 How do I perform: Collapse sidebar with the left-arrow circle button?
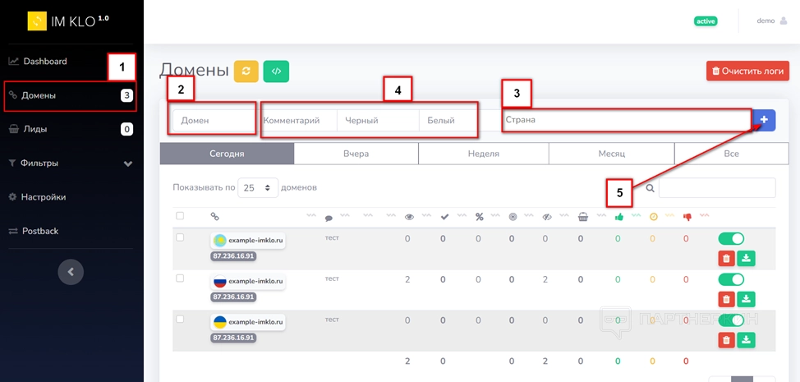(71, 272)
